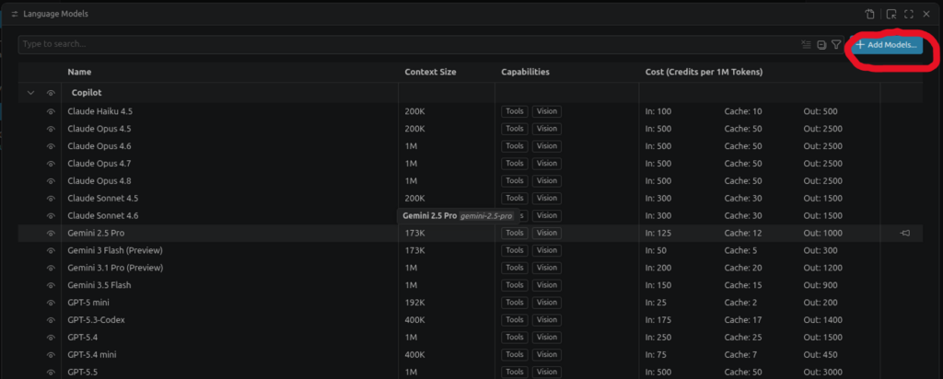943x379 pixels.
Task: Click the Context Size column header
Action: [x=431, y=72]
